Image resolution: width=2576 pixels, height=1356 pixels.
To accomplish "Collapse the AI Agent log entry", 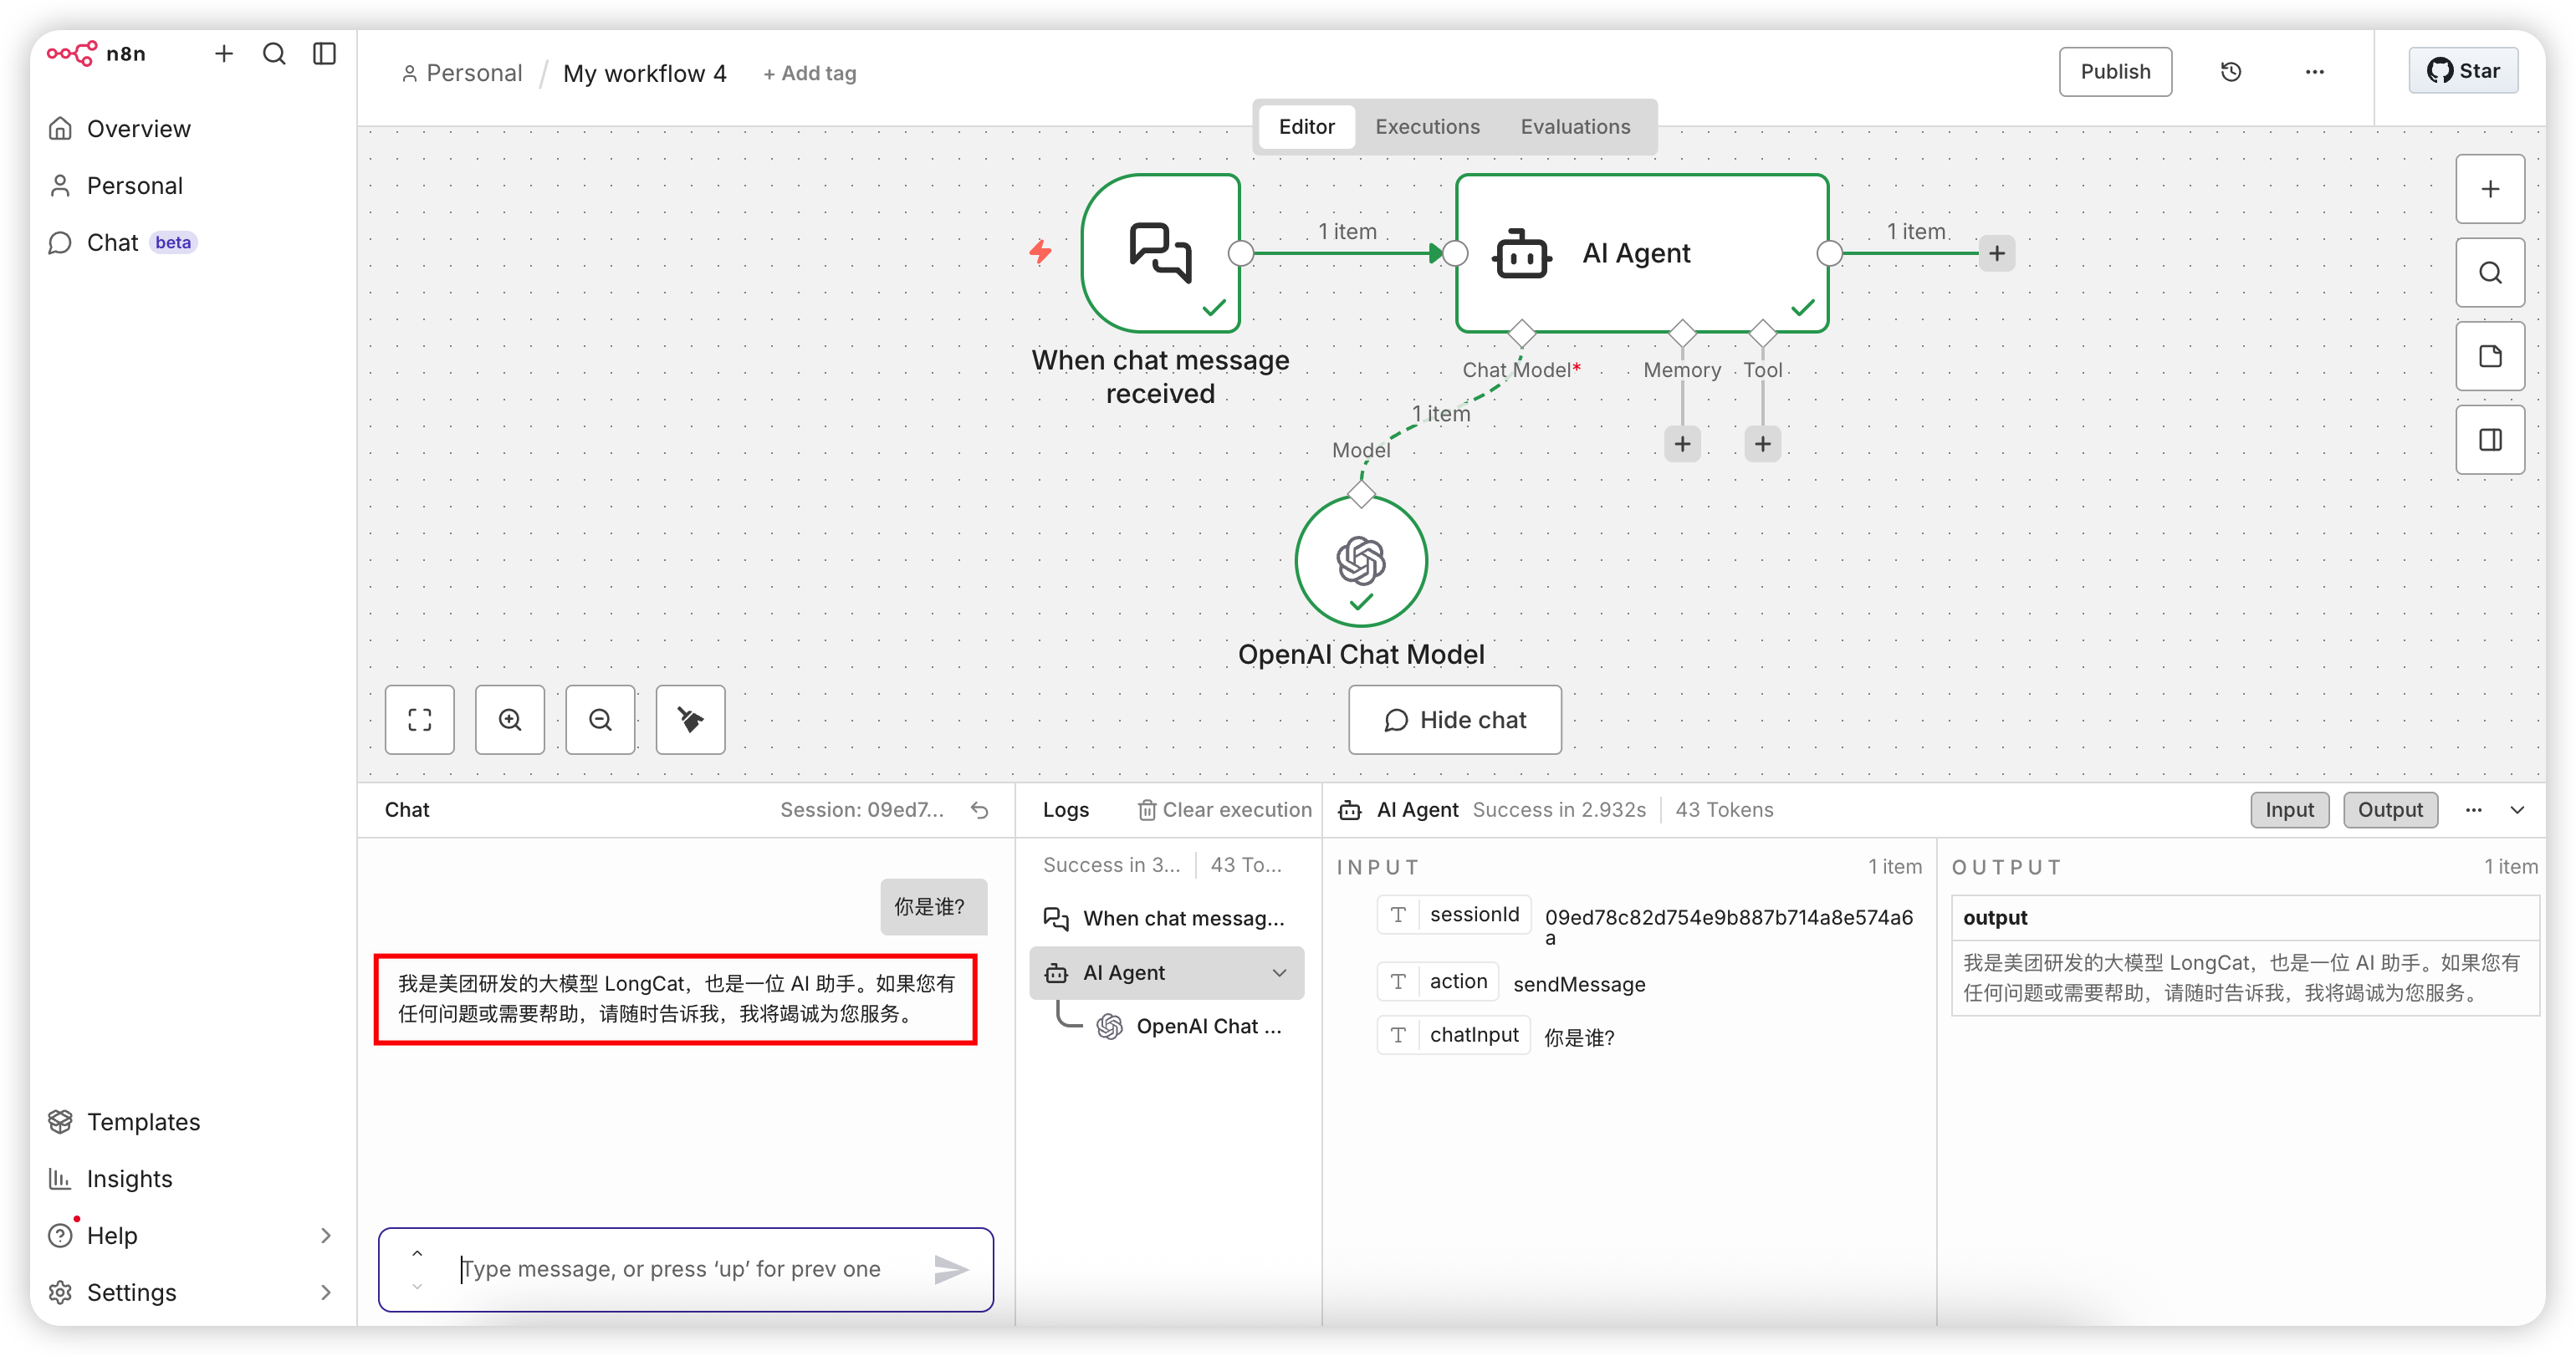I will tap(1279, 973).
